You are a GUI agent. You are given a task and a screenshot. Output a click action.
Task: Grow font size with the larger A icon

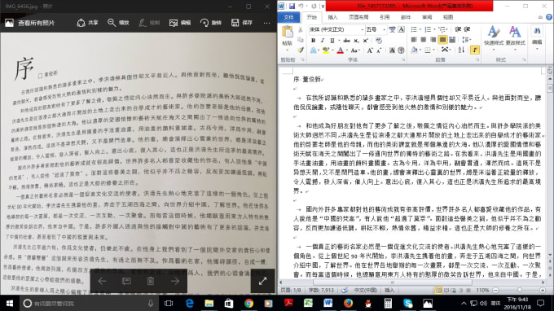[x=370, y=50]
